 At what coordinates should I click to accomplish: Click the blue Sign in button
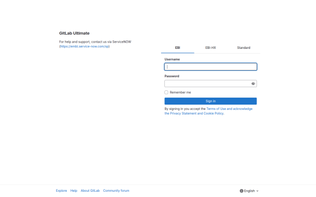(x=211, y=101)
